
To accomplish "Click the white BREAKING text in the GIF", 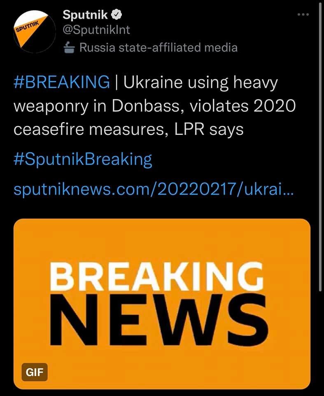I will (x=157, y=276).
